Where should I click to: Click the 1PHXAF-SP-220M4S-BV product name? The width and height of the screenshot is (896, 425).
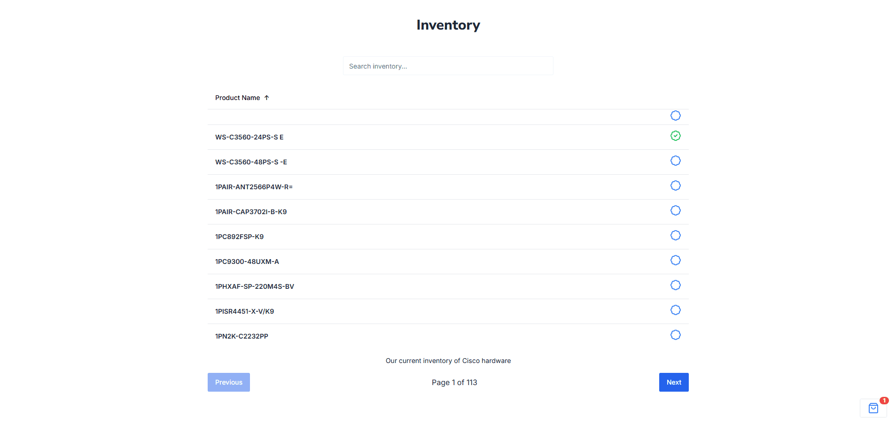[255, 286]
